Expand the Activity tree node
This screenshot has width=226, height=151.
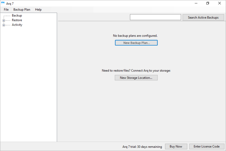pos(4,25)
